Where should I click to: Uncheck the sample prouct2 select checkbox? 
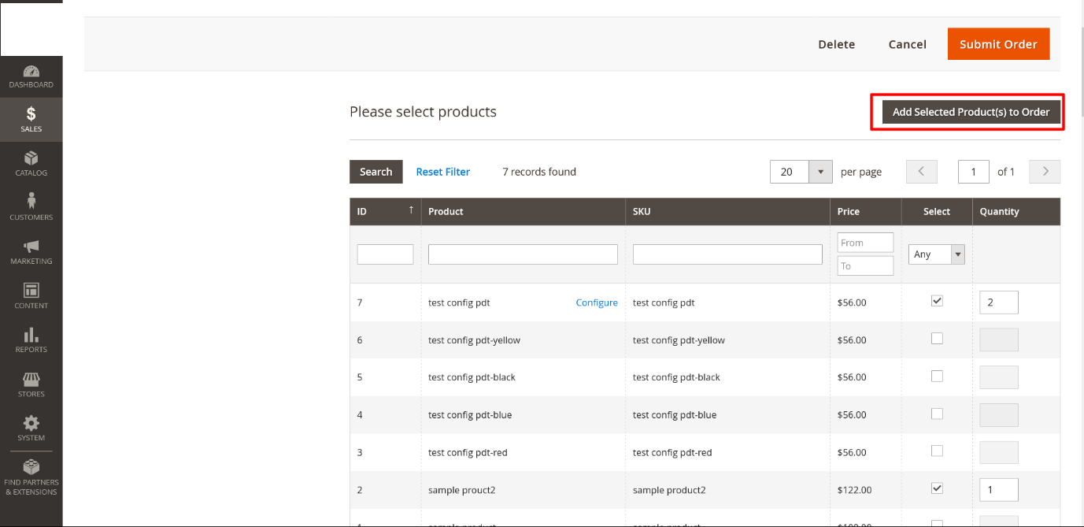pos(937,488)
